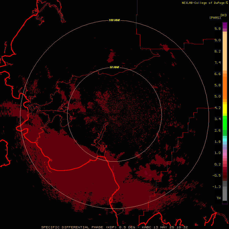
Task: Click the 3.4 color scale value
Action: pyautogui.click(x=218, y=119)
